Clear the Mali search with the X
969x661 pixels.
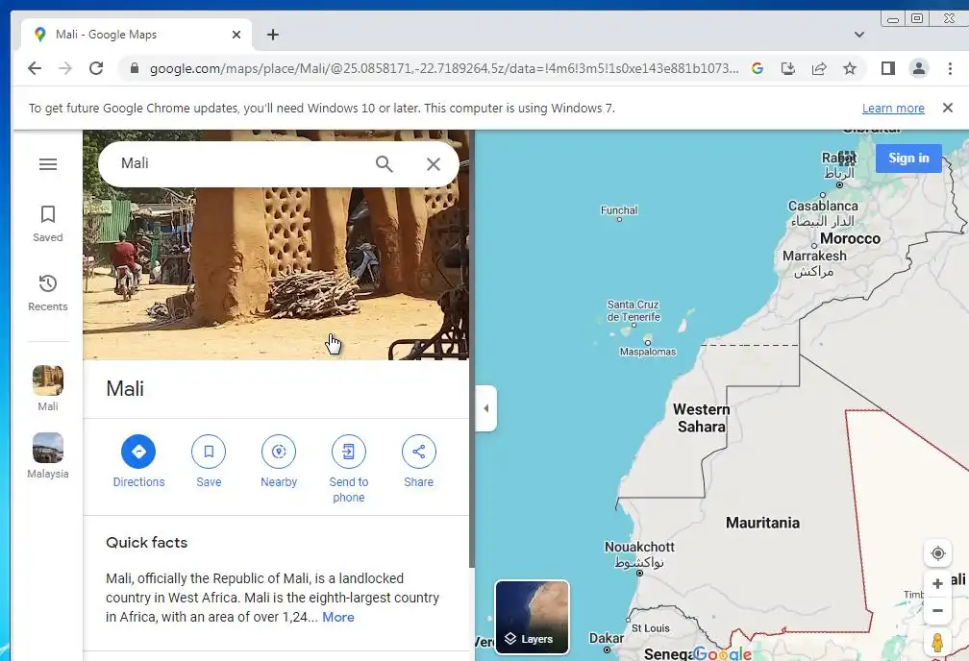coord(434,163)
